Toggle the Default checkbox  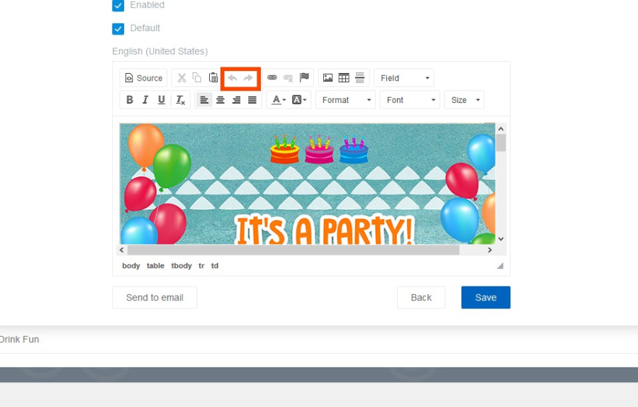[118, 28]
